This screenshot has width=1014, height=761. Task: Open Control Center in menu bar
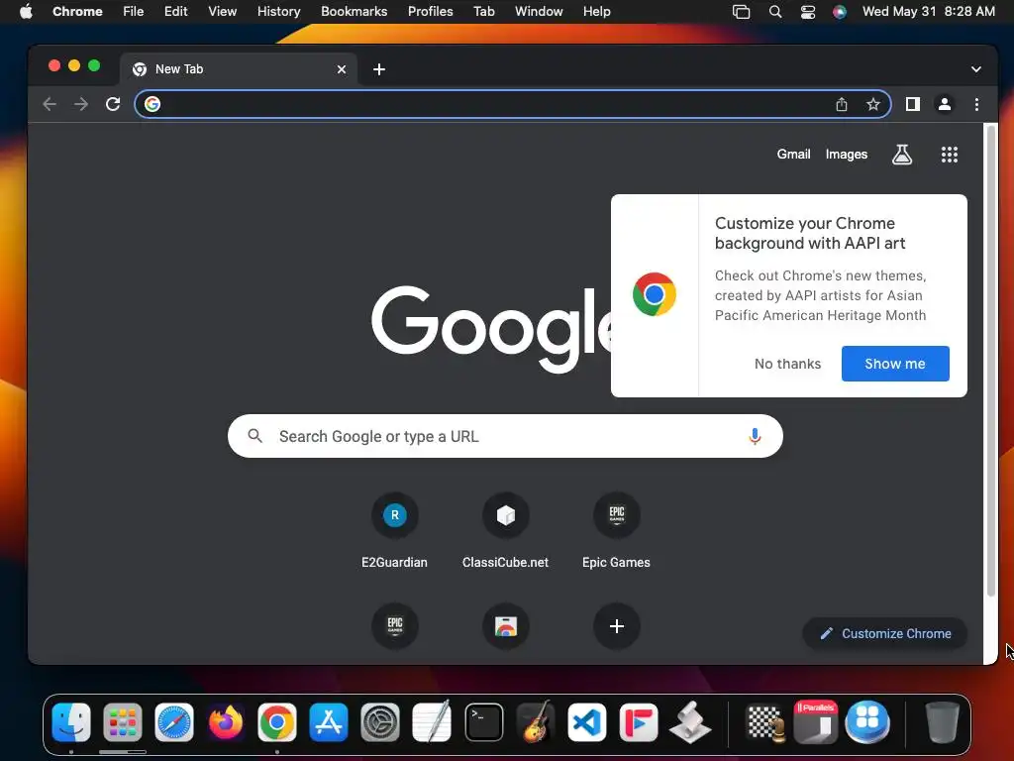808,12
